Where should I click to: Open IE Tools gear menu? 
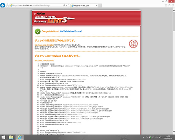tap(173, 5)
